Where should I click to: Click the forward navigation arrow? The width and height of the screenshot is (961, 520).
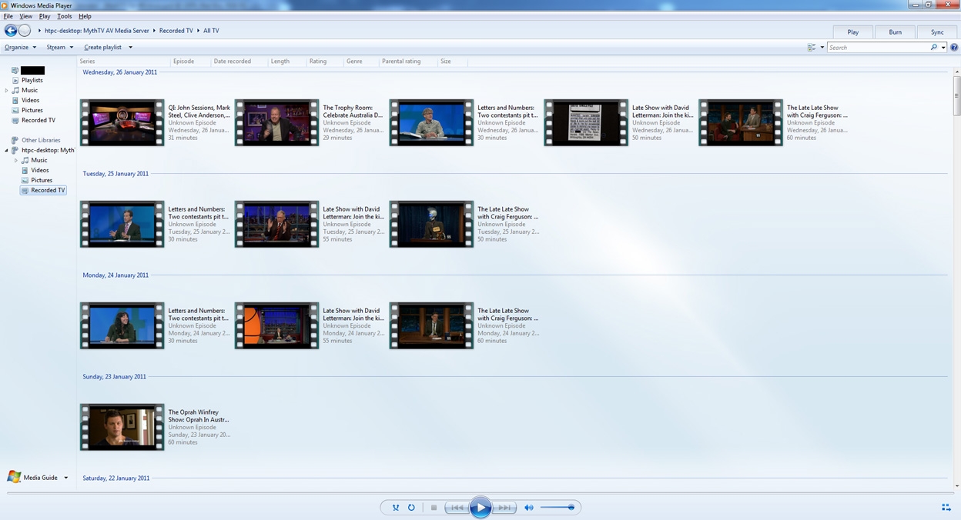pyautogui.click(x=25, y=31)
